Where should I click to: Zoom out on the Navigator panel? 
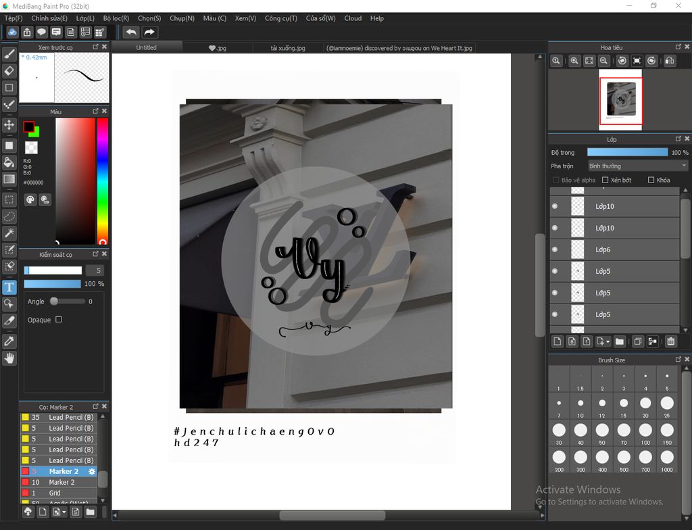pos(603,61)
